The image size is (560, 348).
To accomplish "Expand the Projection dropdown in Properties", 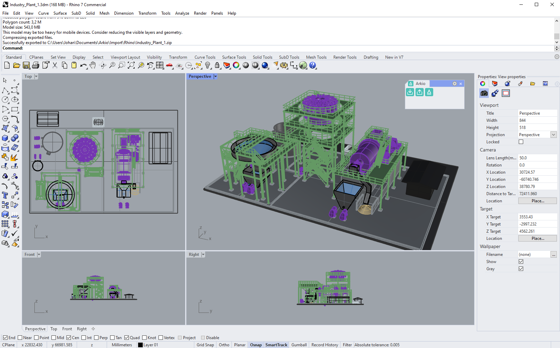I will click(x=554, y=135).
